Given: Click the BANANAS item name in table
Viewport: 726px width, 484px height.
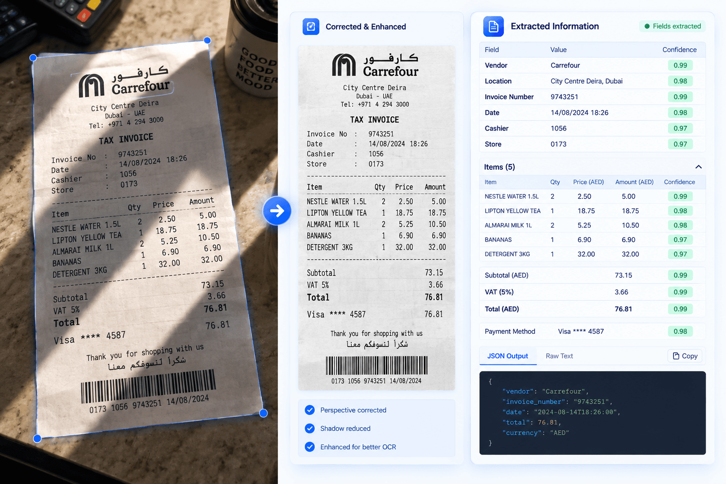Looking at the screenshot, I should (498, 240).
